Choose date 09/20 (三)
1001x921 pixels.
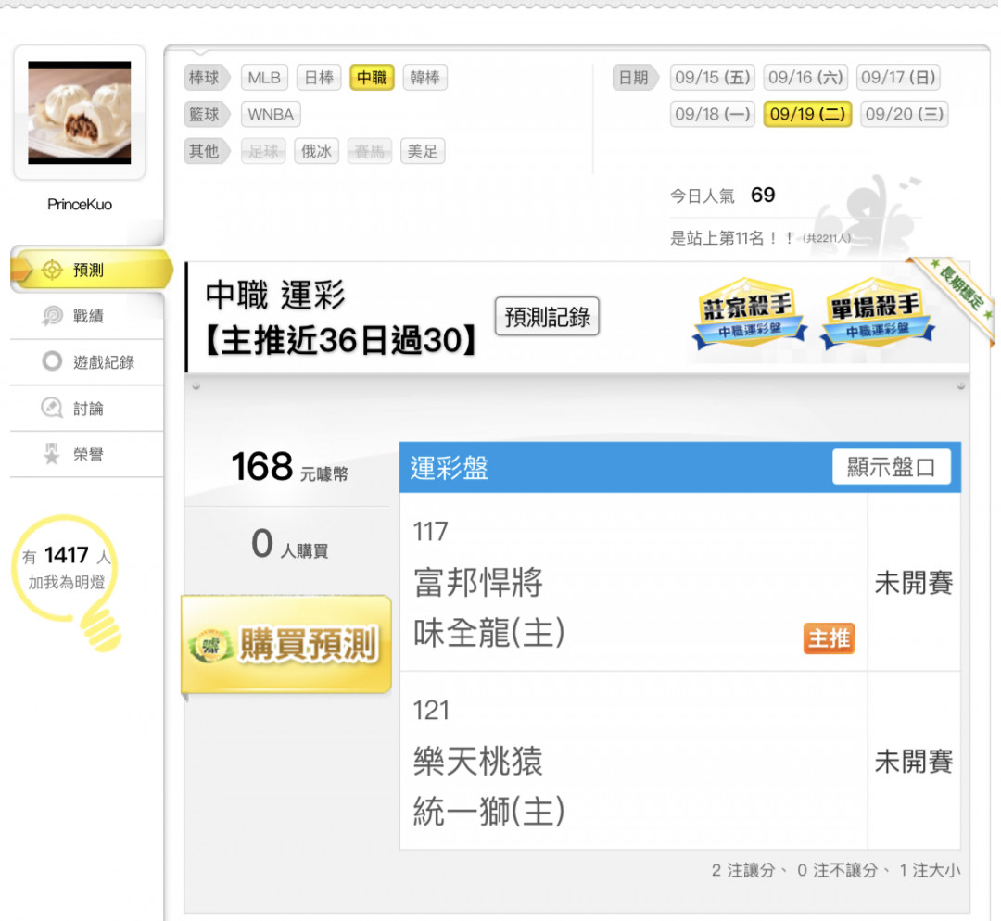904,114
